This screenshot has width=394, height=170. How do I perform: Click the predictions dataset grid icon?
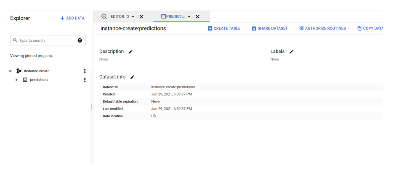coord(25,80)
